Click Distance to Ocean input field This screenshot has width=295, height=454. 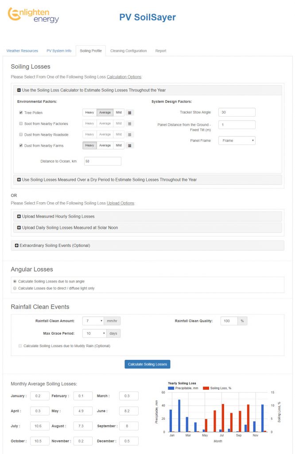pyautogui.click(x=103, y=161)
